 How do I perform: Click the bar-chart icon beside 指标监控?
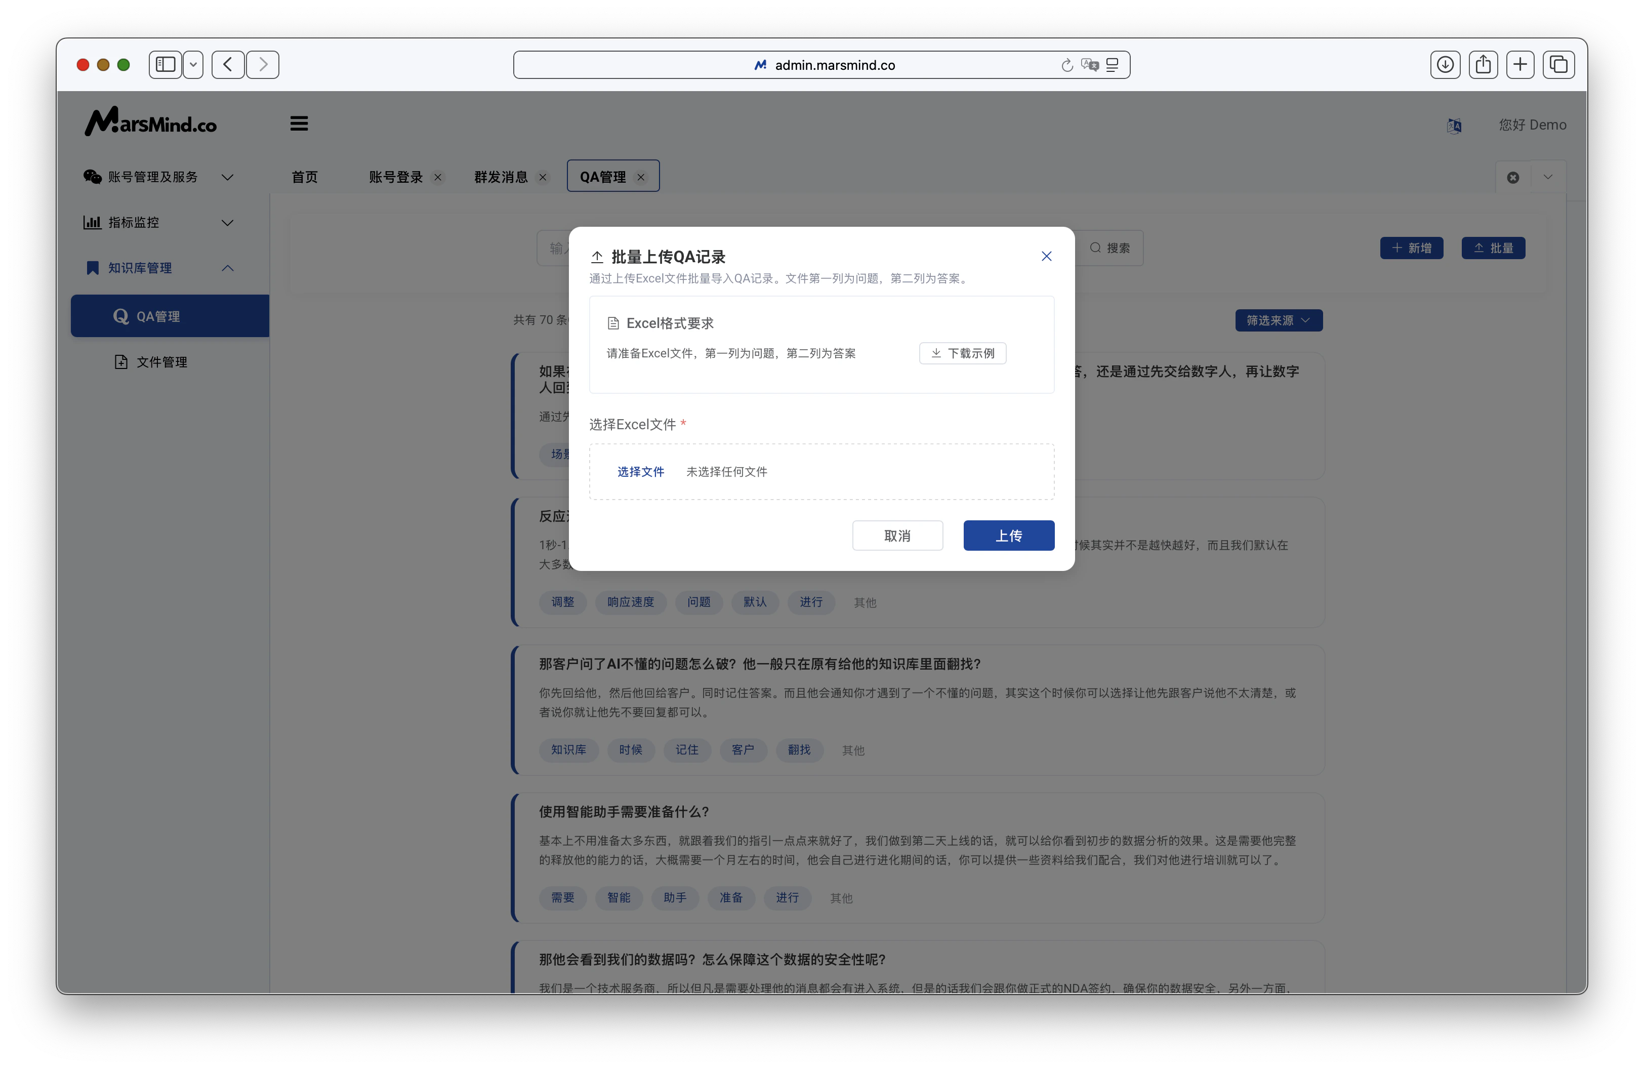coord(93,222)
